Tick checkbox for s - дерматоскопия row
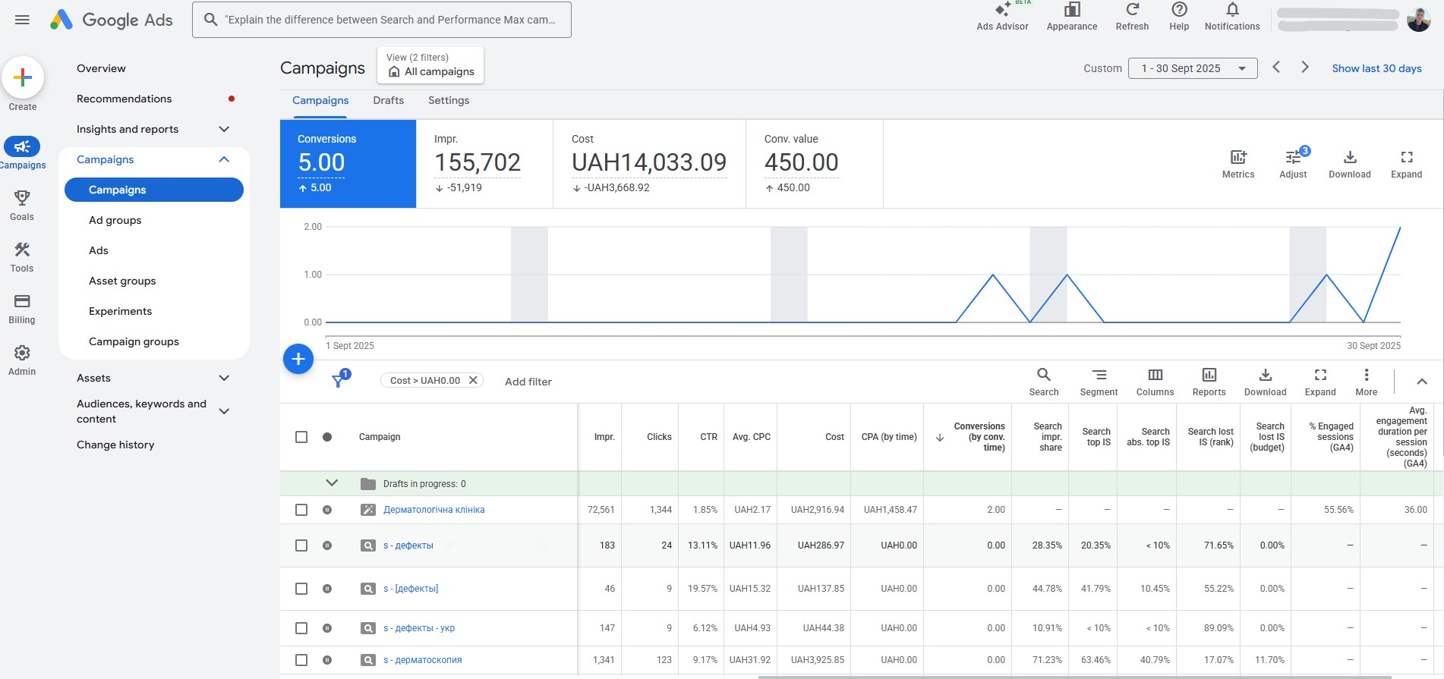Image resolution: width=1444 pixels, height=679 pixels. [301, 660]
